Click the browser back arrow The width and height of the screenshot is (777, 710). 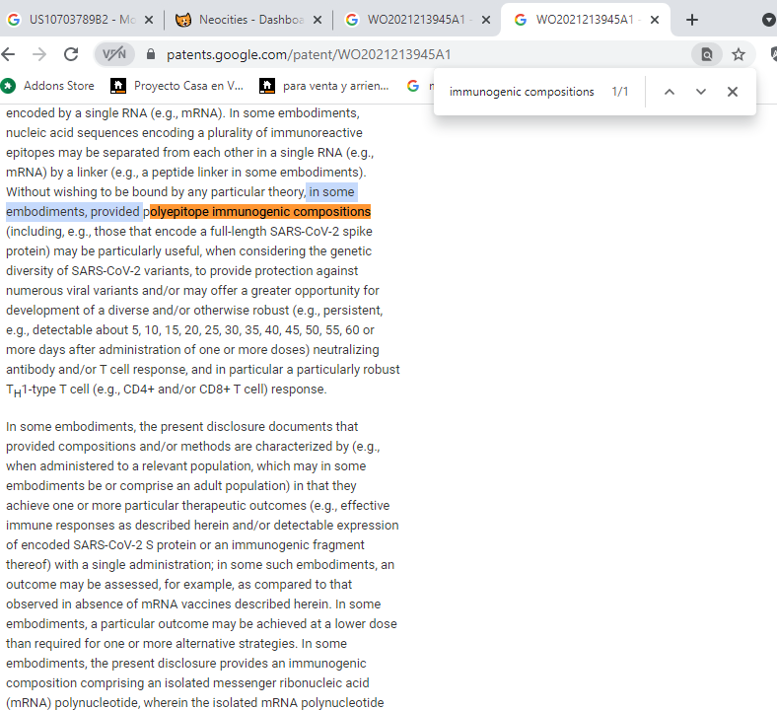[10, 54]
